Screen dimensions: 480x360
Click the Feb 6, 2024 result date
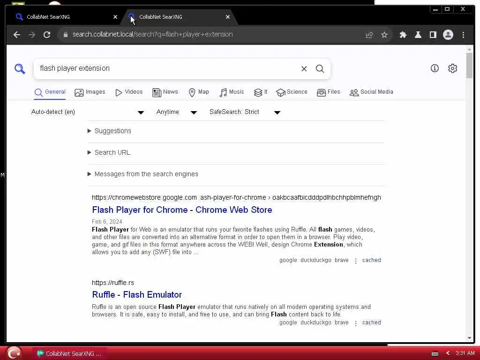point(107,222)
